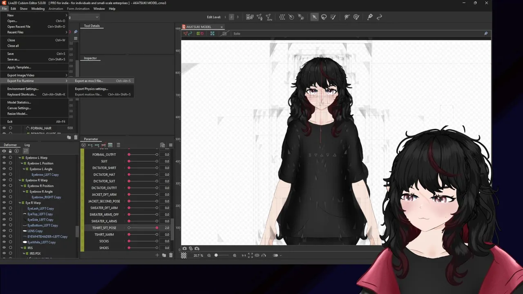Click the two-point key add icon
This screenshot has width=523, height=294.
90,145
